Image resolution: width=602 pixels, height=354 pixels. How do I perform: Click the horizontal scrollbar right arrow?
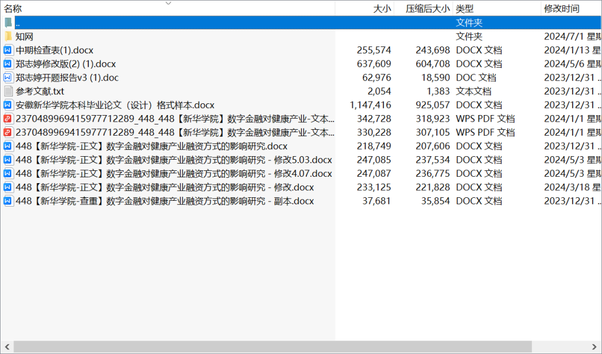pyautogui.click(x=596, y=347)
